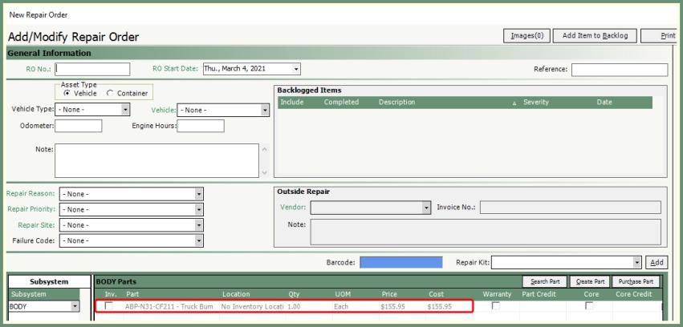Select the Vehicle asset type radio button
The height and width of the screenshot is (327, 683).
67,93
